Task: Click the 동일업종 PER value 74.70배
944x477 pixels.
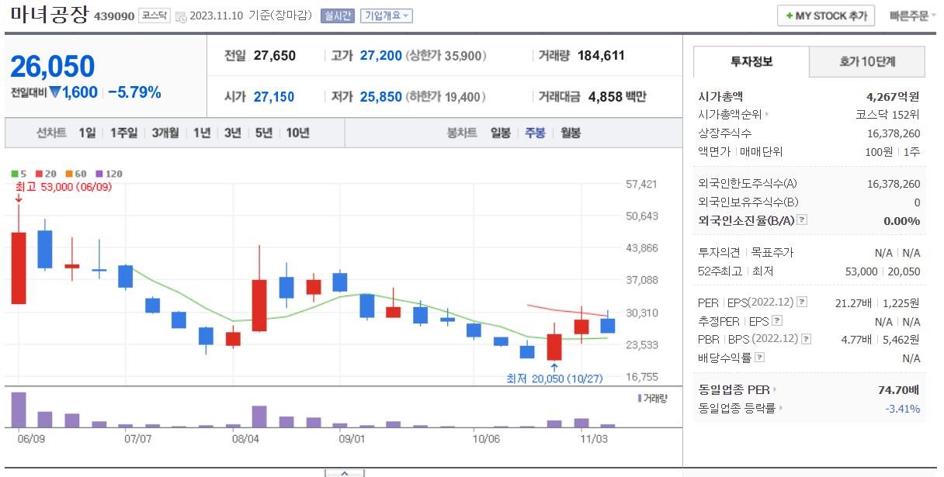Action: pos(899,389)
